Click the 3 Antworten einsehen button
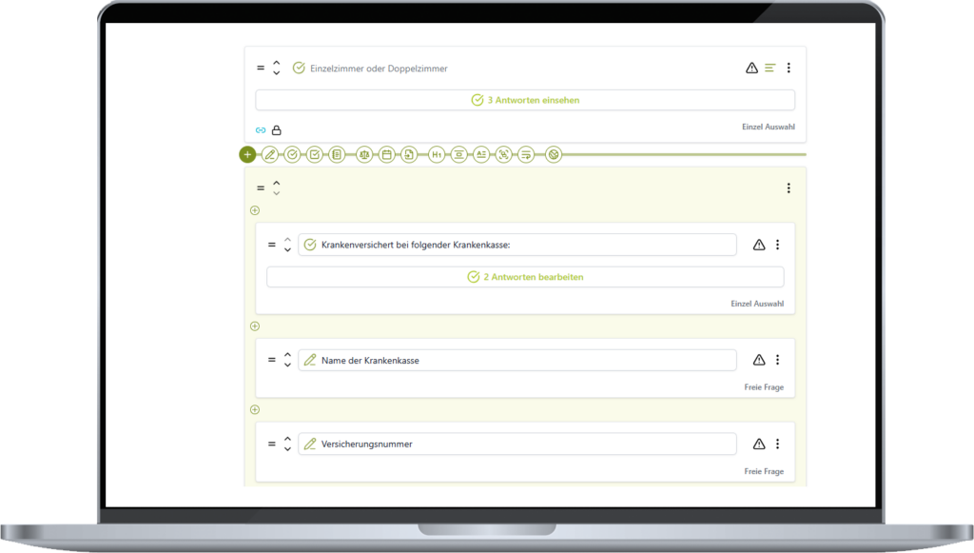 pos(525,100)
